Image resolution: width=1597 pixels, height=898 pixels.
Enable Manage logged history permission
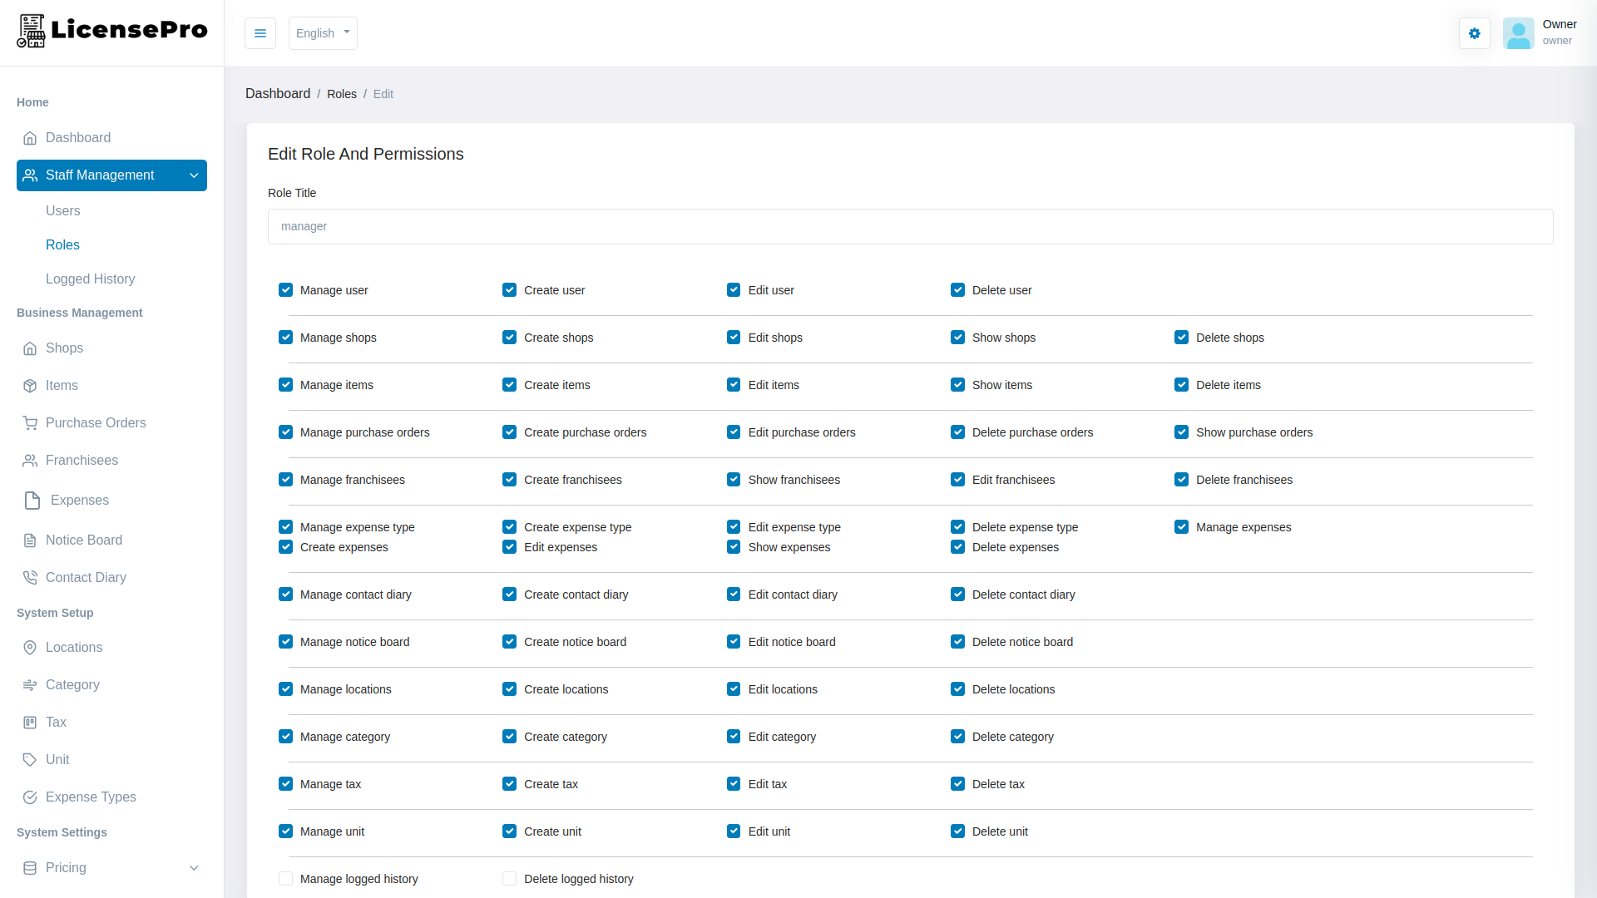(x=285, y=878)
